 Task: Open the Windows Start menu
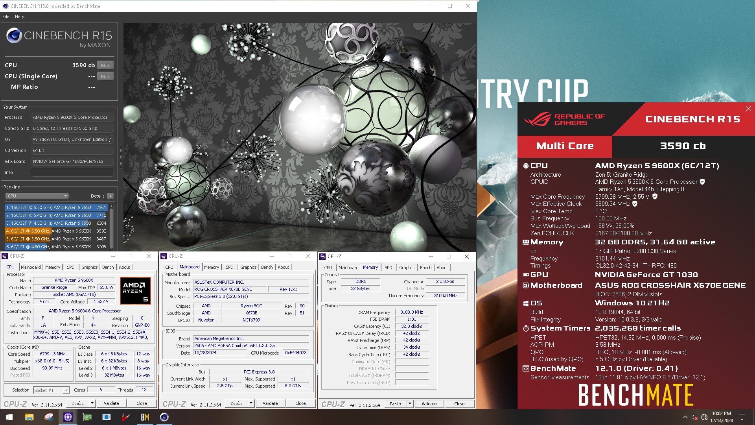(9, 417)
